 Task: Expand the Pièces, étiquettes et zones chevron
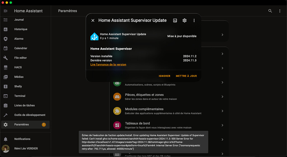point(222,97)
